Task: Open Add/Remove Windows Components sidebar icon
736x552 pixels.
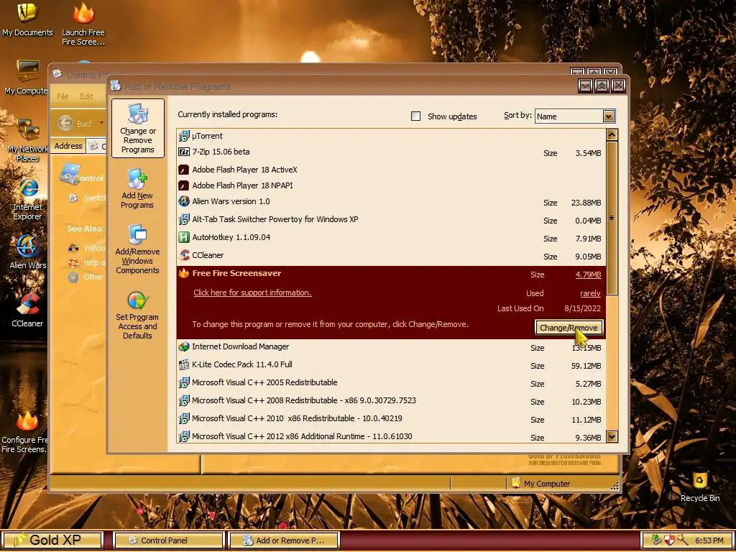Action: click(137, 249)
